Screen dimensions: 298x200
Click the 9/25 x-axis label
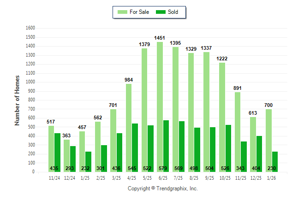tap(209, 177)
